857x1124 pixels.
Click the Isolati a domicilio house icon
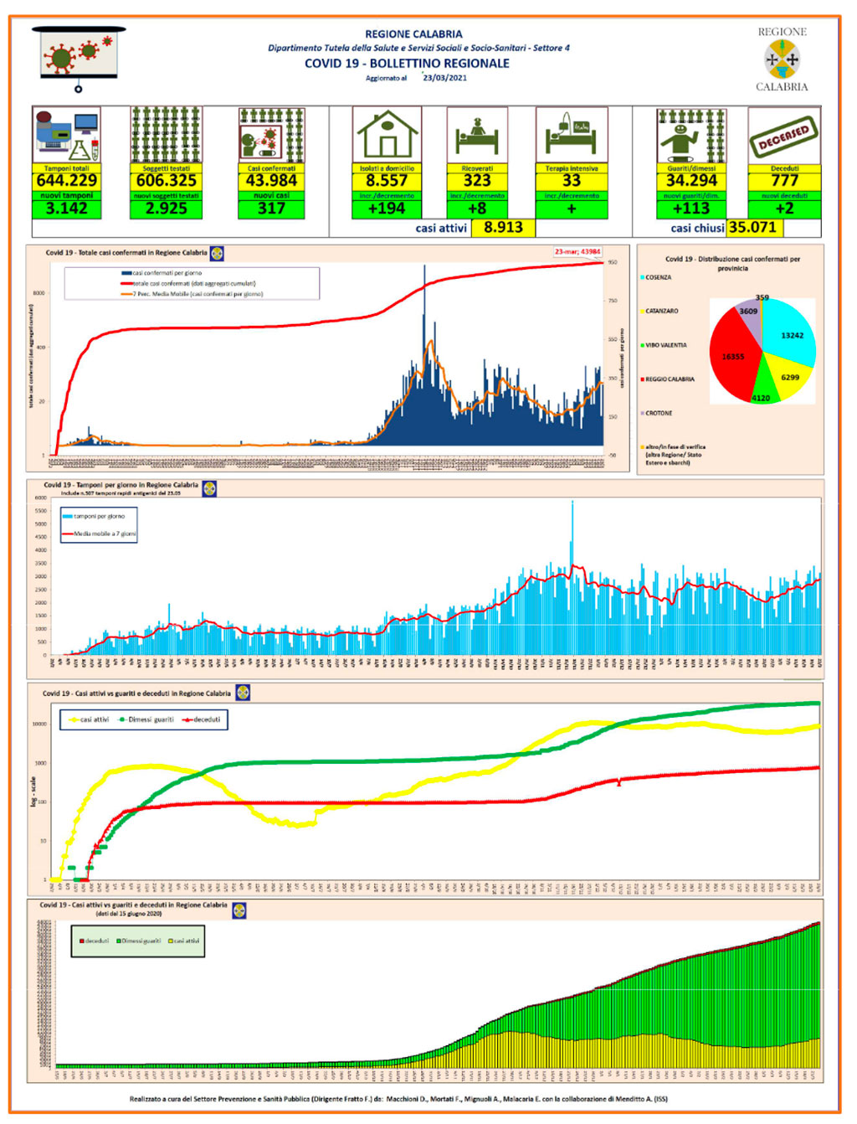click(387, 135)
